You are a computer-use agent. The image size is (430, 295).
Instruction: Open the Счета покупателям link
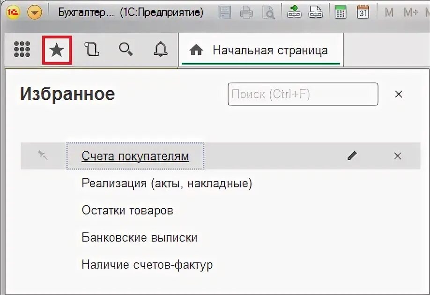tap(135, 156)
